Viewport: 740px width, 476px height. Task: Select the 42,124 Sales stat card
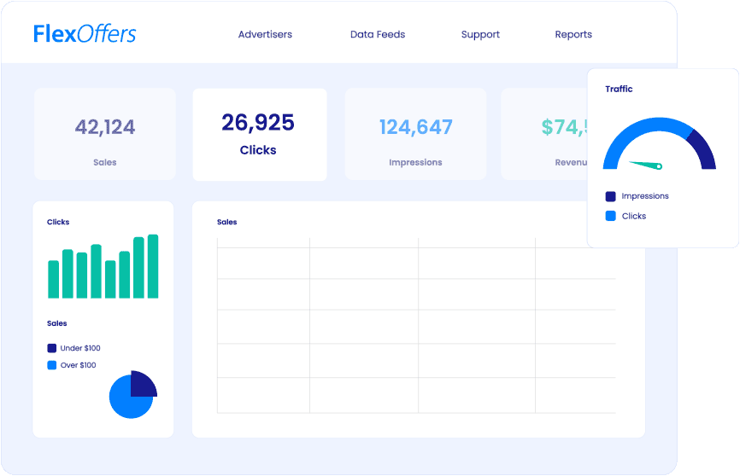[105, 135]
